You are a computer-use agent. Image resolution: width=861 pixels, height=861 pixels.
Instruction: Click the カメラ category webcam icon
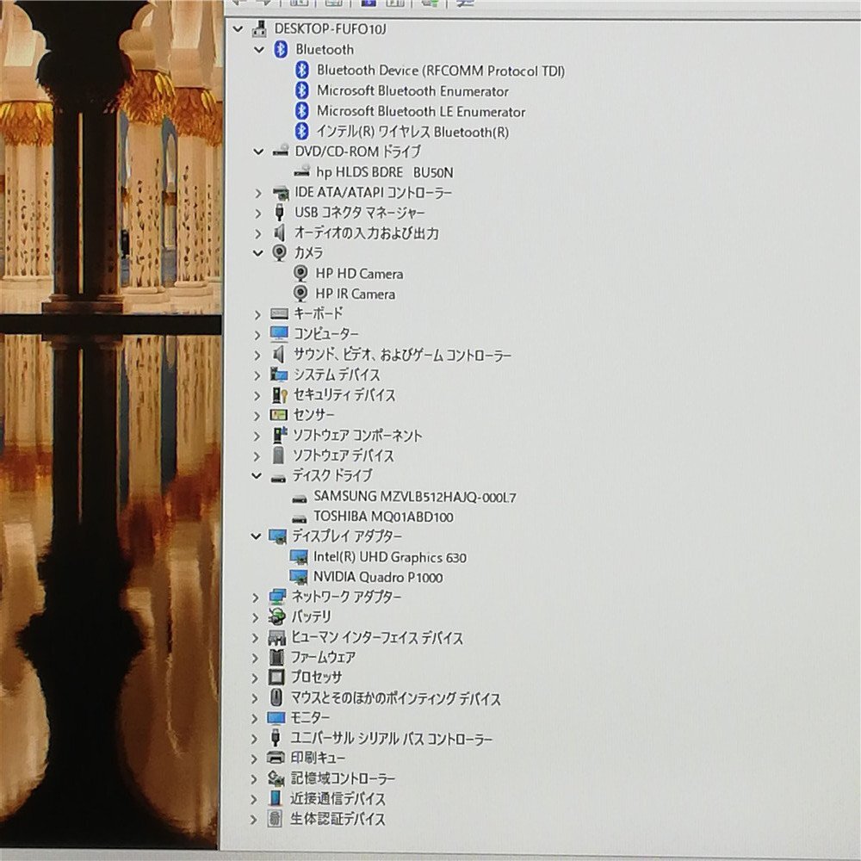coord(280,252)
